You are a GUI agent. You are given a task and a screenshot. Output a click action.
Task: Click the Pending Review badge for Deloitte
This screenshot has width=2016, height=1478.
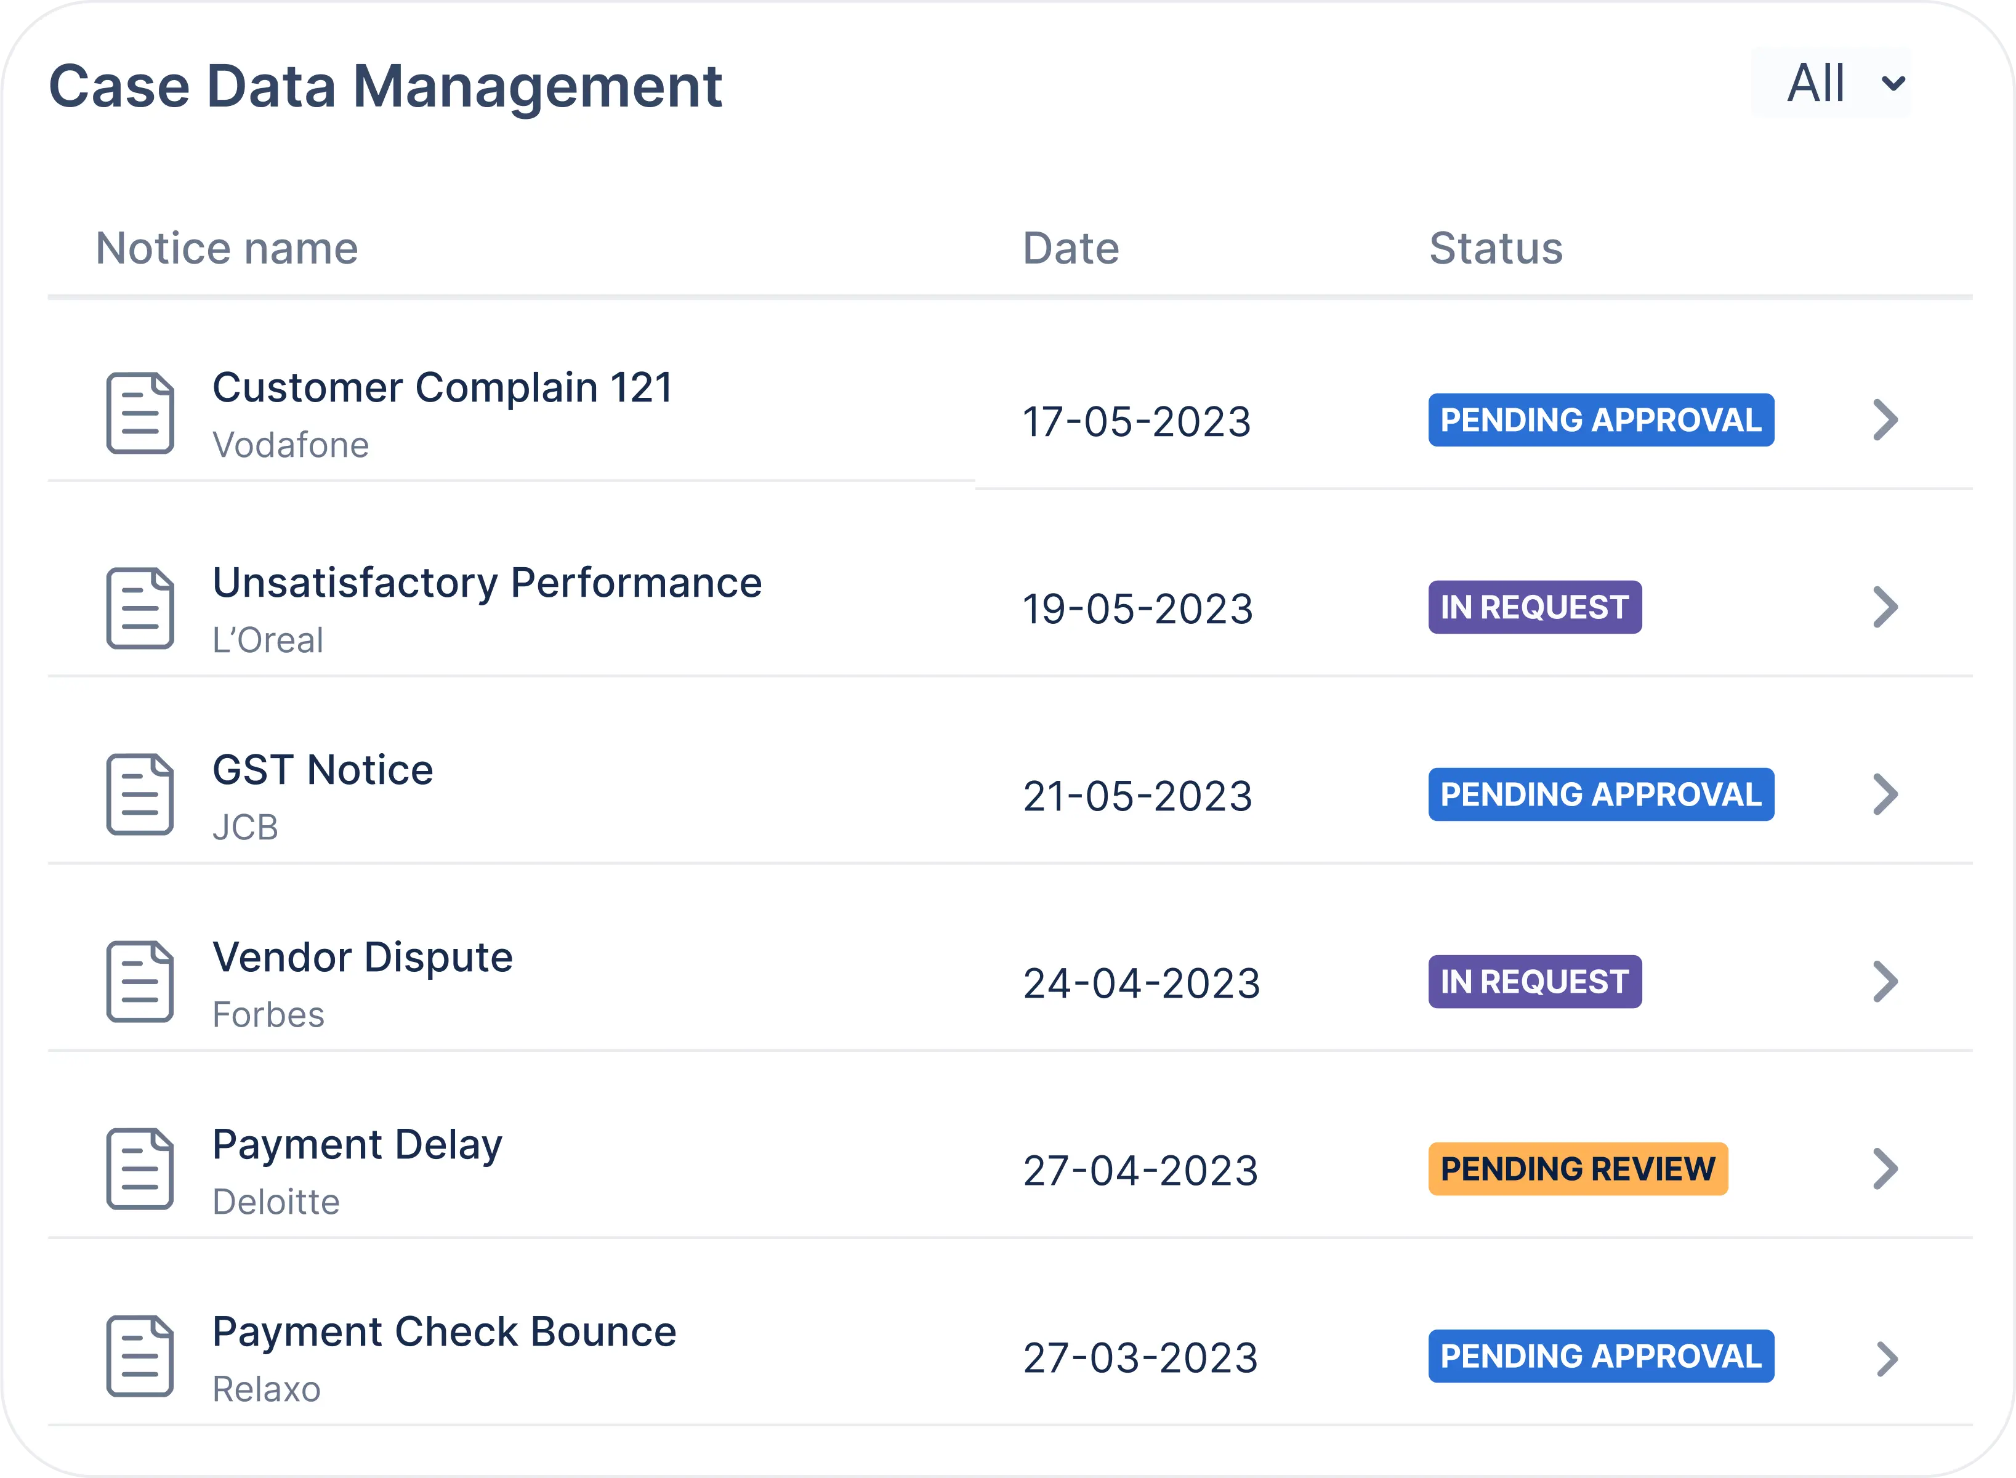[x=1578, y=1168]
